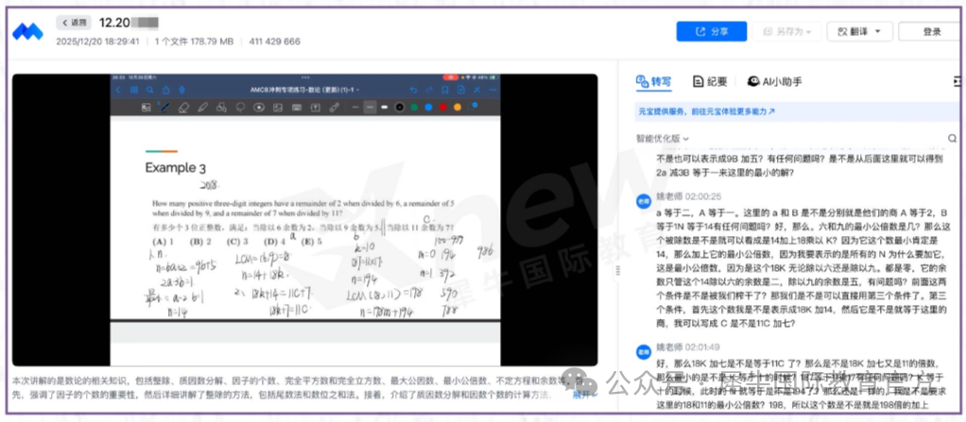966x422 pixels.
Task: Select the highlighter tool in the video toolbar
Action: pyautogui.click(x=202, y=107)
